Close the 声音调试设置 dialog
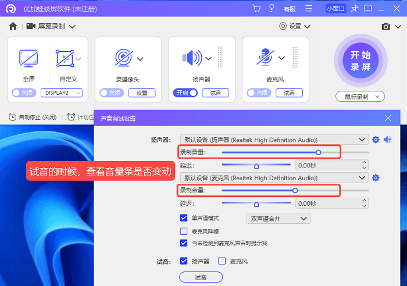The image size is (407, 286). pos(388,118)
